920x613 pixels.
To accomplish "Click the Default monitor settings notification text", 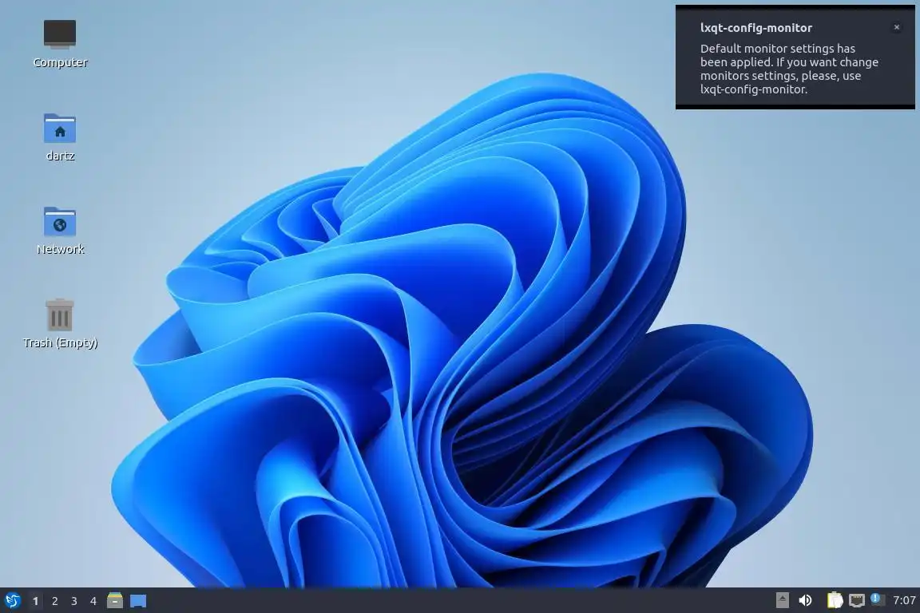I will coord(789,69).
